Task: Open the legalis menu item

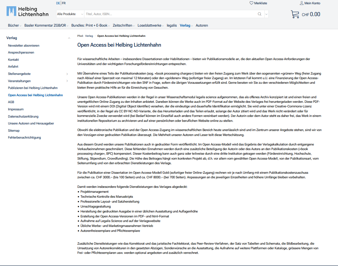Action: (171, 25)
